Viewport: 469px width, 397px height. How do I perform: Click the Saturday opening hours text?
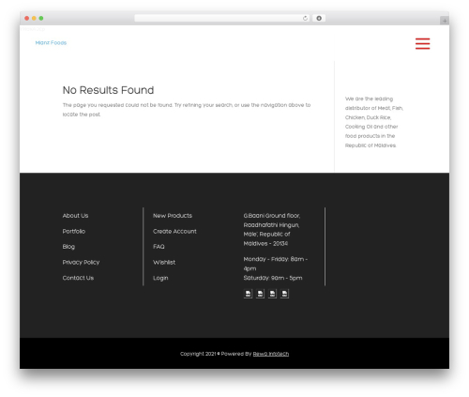273,278
